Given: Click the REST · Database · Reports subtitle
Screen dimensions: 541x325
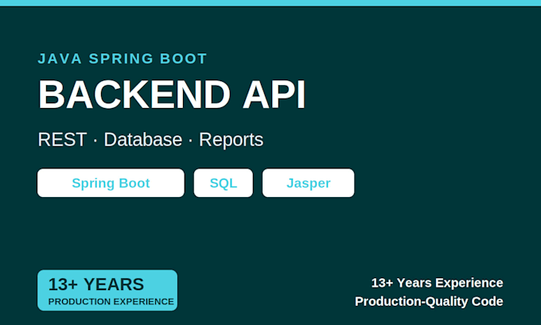Looking at the screenshot, I should [x=150, y=140].
